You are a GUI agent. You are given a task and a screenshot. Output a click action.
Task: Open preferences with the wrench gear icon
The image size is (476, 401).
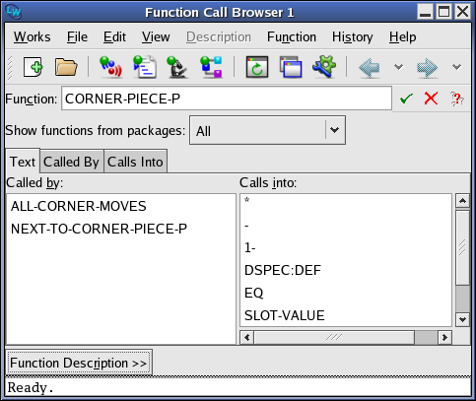[x=324, y=67]
